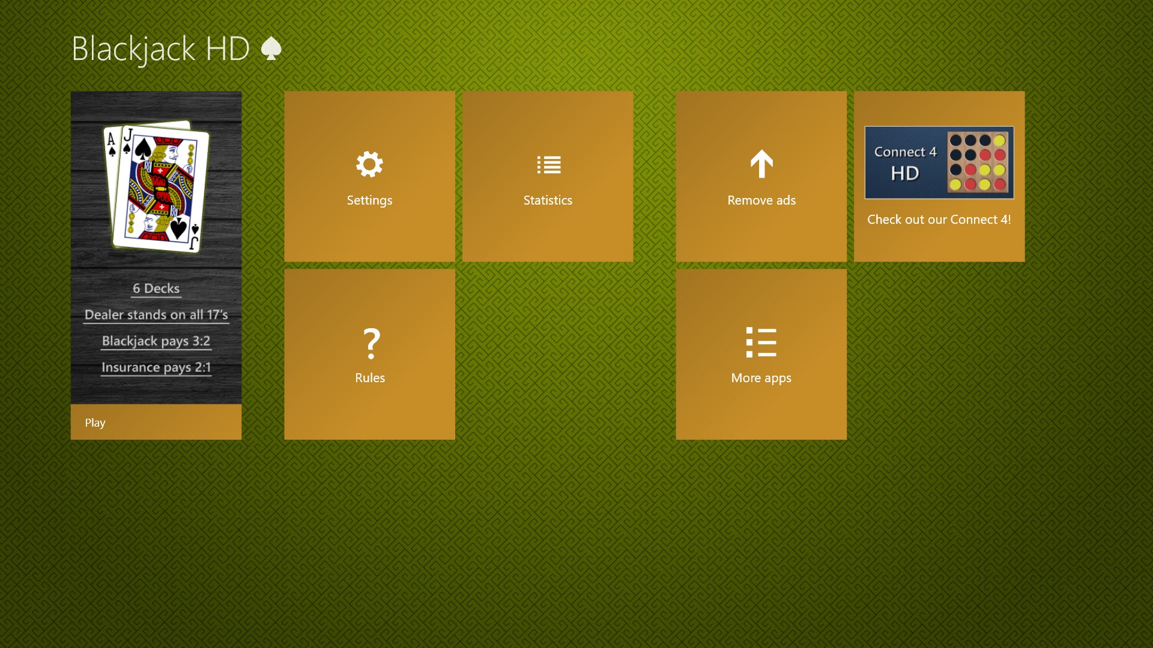Viewport: 1153px width, 648px height.
Task: Click the Ace and Jack cards image
Action: (x=157, y=187)
